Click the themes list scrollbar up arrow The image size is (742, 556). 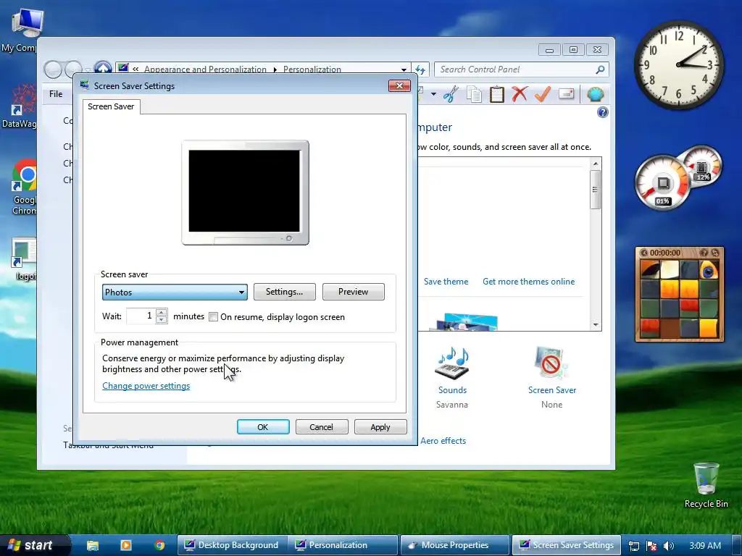(x=596, y=164)
